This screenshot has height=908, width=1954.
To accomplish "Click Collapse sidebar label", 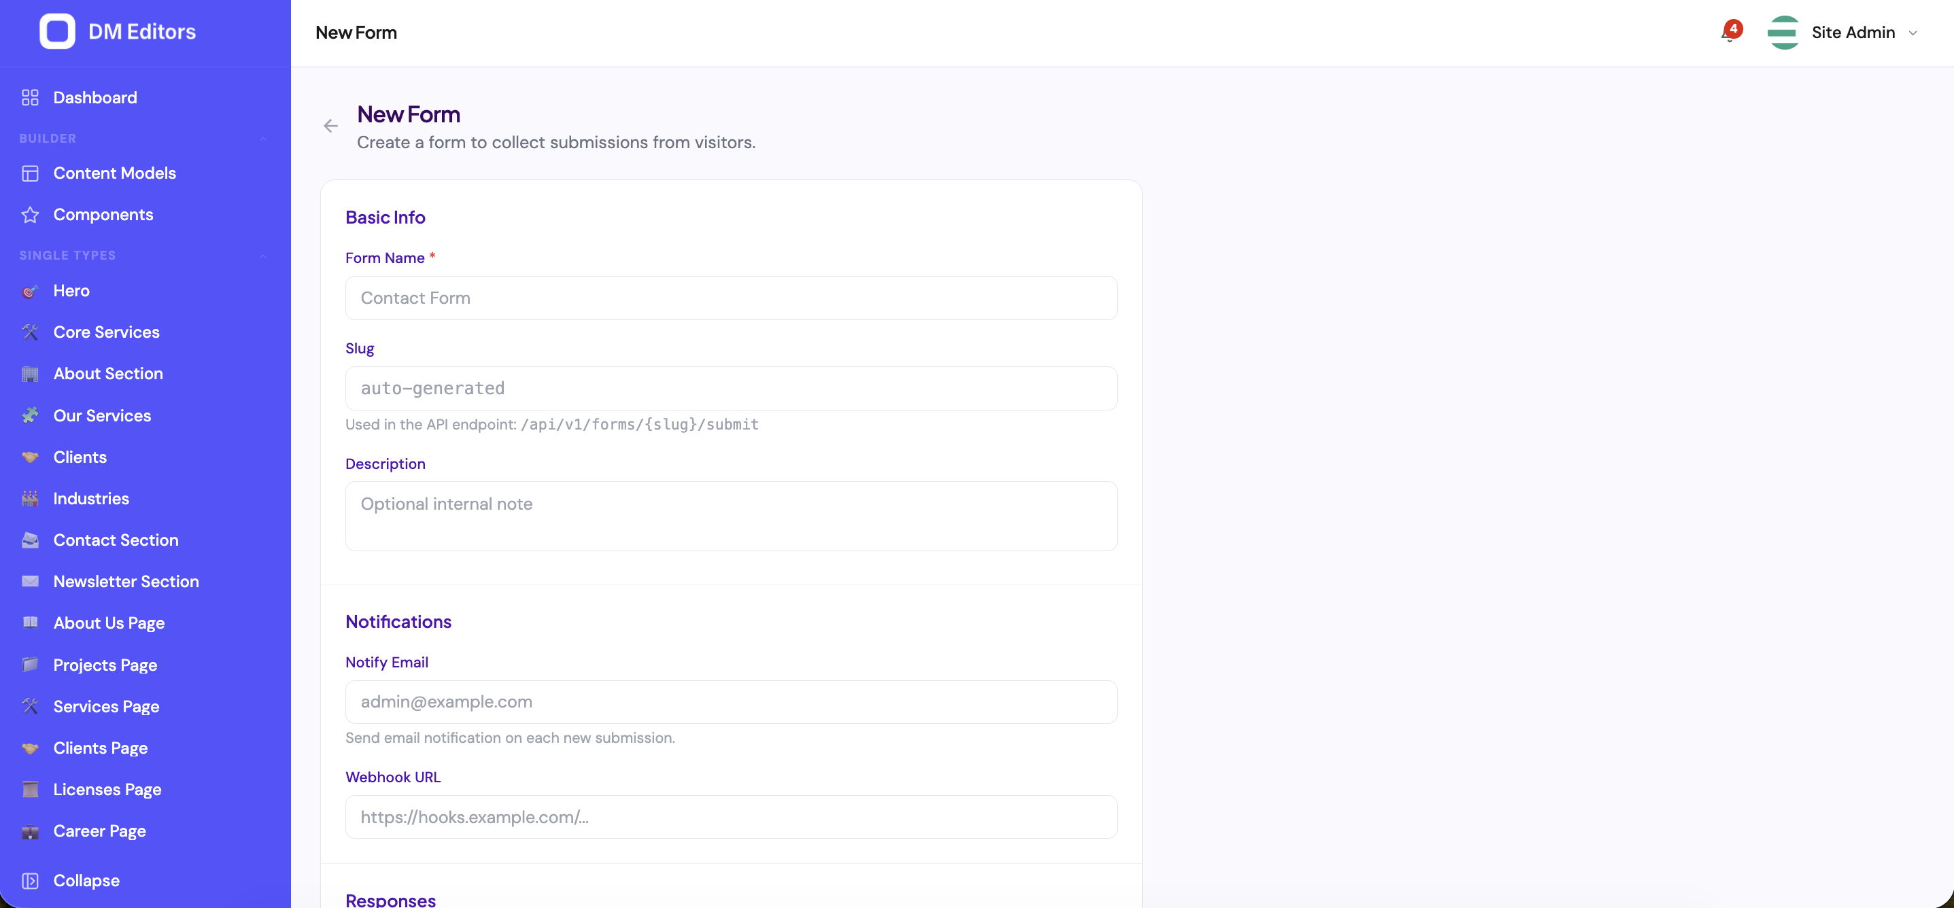I will [x=86, y=881].
